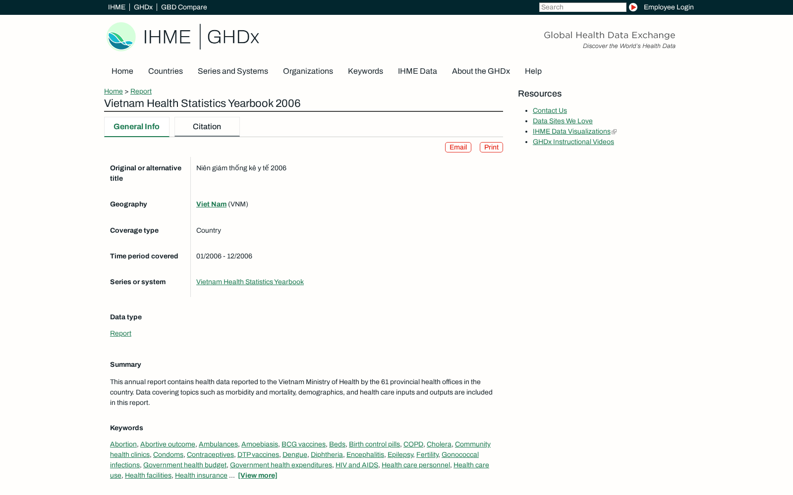Click the Encephalitis keyword link
793x495 pixels.
(365, 455)
